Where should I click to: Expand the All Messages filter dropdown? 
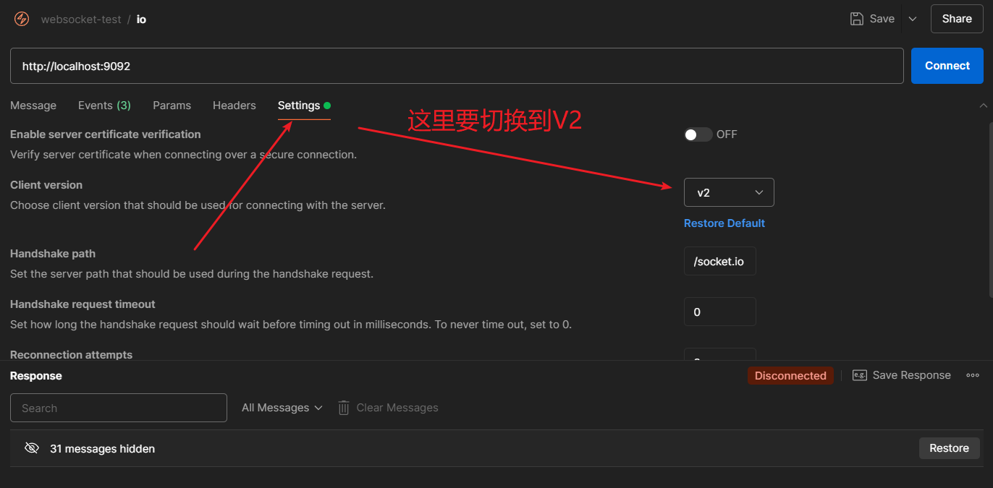click(x=282, y=407)
